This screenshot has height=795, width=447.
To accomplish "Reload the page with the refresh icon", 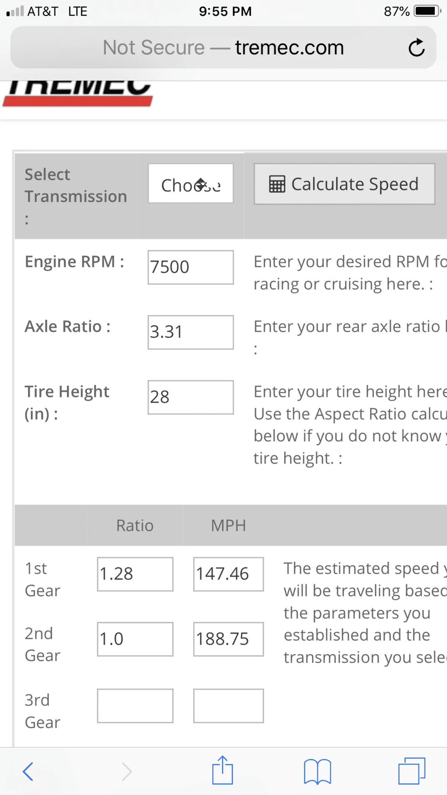I will (x=416, y=47).
